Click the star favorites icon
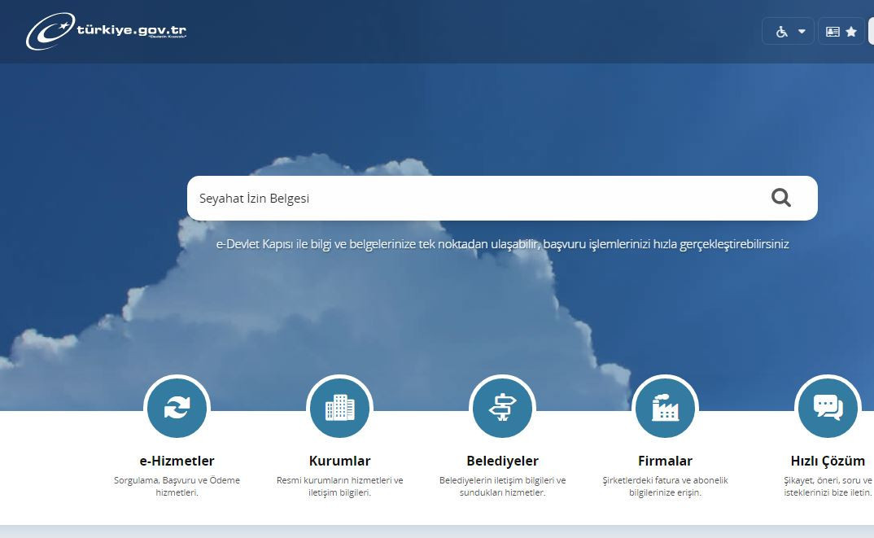The height and width of the screenshot is (538, 874). [851, 32]
